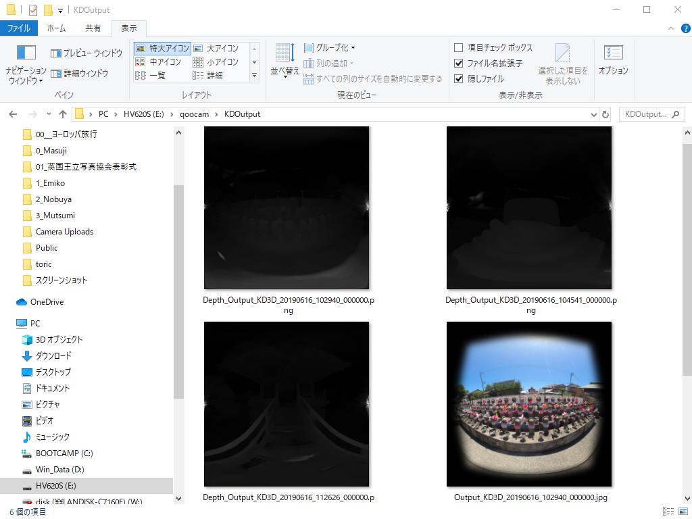Click Hide selected items (選択した項目を表示しない)
Image resolution: width=692 pixels, height=519 pixels.
click(563, 64)
